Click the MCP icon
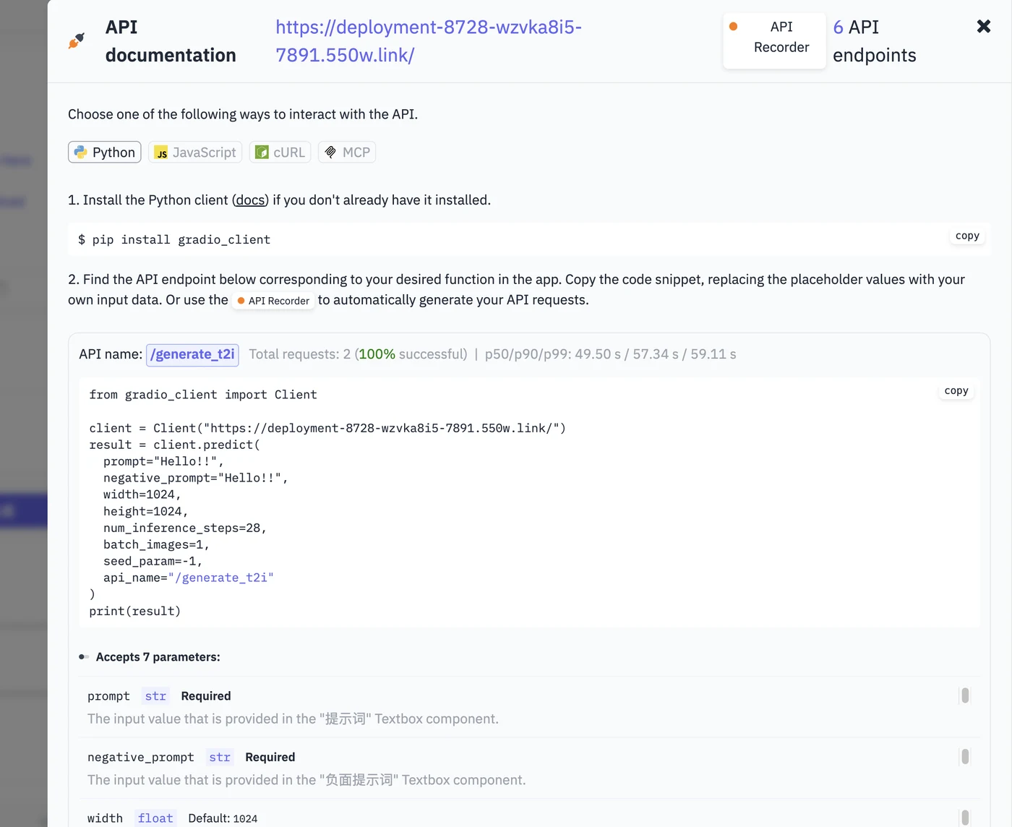The height and width of the screenshot is (827, 1012). [330, 153]
